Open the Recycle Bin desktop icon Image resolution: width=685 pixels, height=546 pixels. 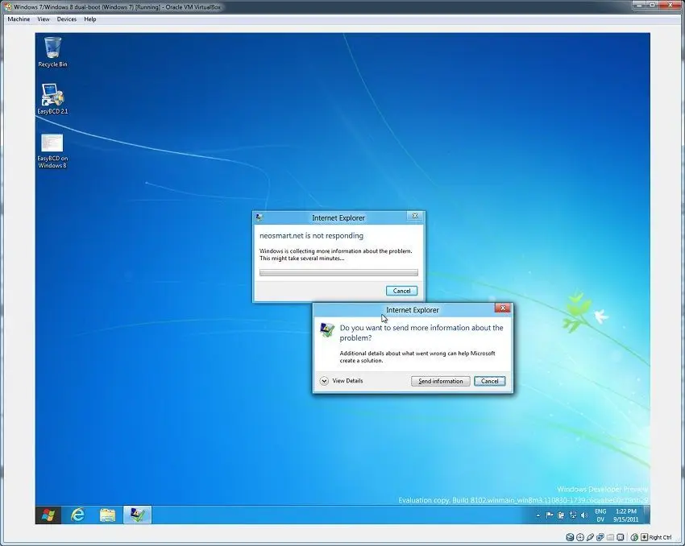(52, 52)
